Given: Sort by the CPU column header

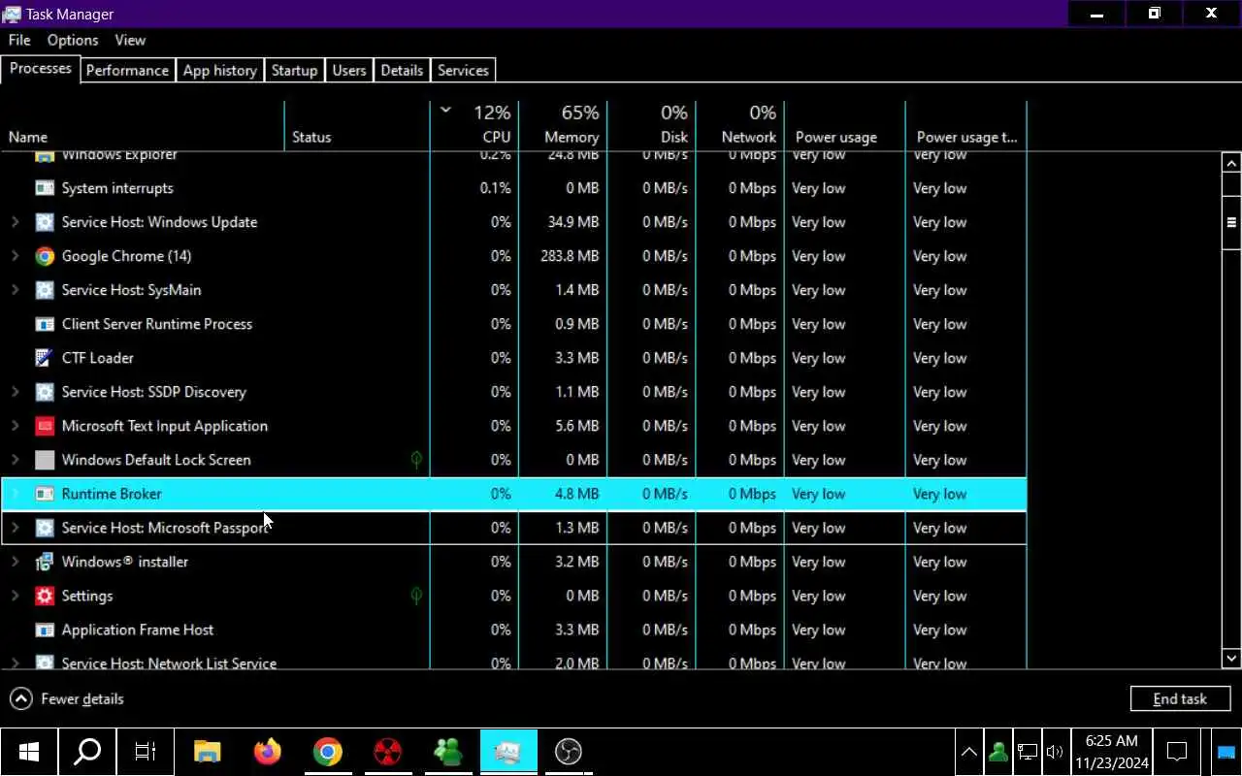Looking at the screenshot, I should (x=474, y=126).
